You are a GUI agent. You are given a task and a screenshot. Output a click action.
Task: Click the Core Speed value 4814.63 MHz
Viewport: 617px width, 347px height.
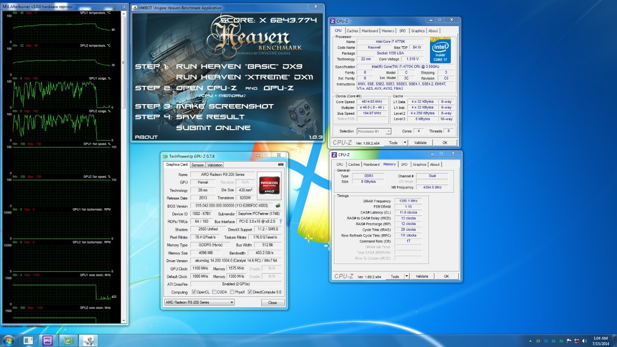coord(371,102)
